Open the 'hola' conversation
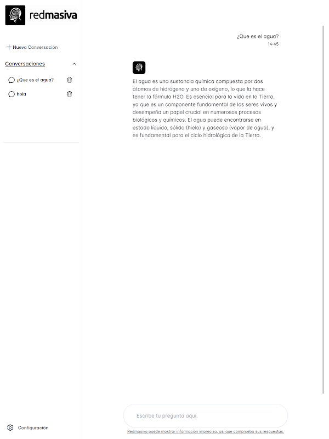The width and height of the screenshot is (329, 439). 21,94
